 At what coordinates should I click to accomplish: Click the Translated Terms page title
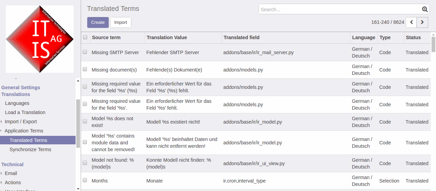tap(113, 9)
